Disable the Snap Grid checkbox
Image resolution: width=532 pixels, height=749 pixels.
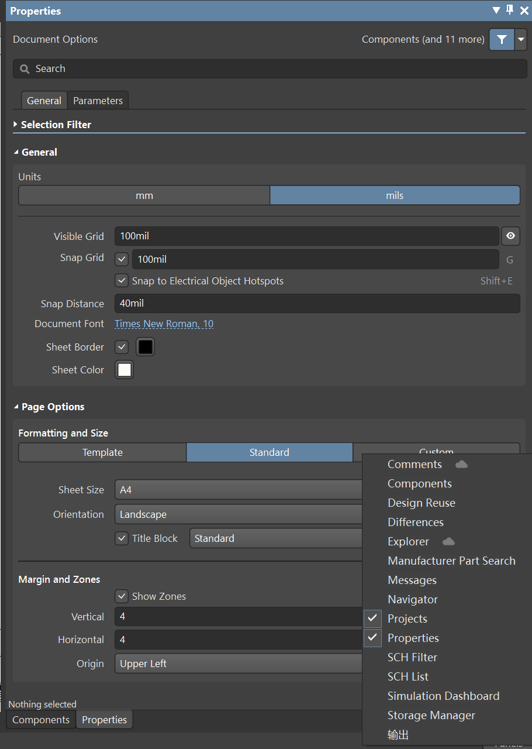pos(122,259)
